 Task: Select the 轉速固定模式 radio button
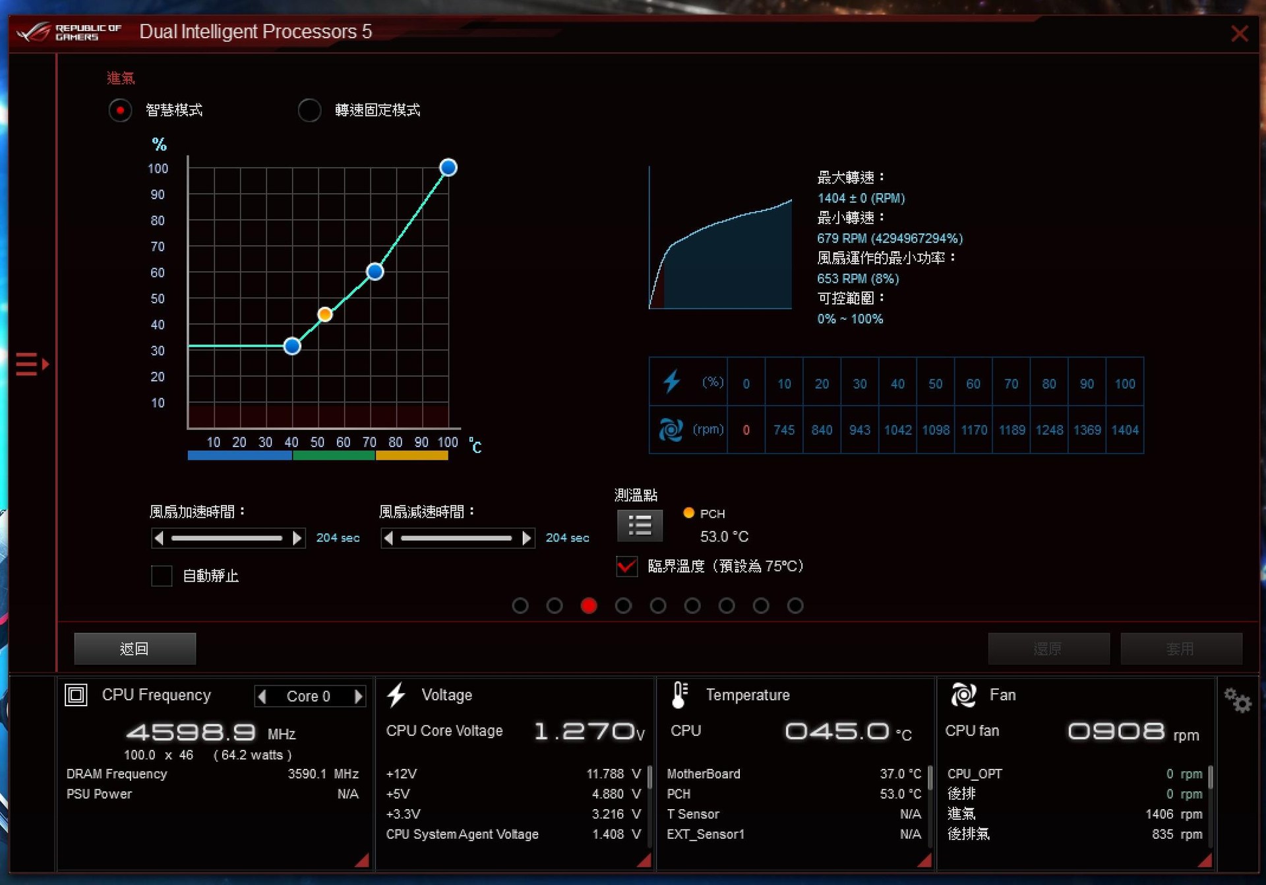click(310, 110)
